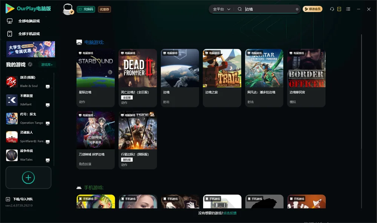Click the PC icon on Operation Tango row
377x223 pixels.
48,123
